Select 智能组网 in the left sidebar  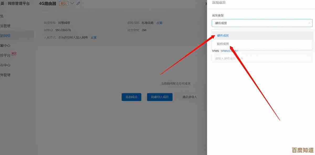pyautogui.click(x=8, y=35)
